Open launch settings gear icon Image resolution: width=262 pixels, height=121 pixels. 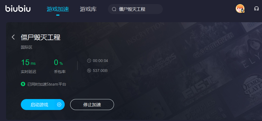59,105
